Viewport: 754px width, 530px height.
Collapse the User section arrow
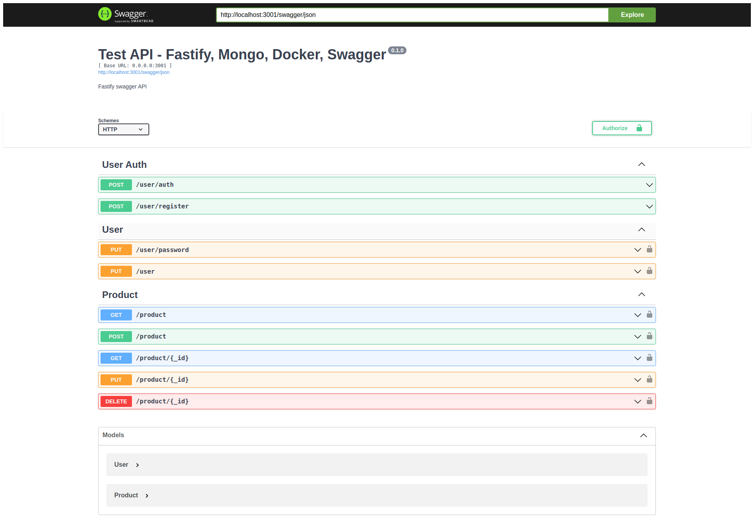pyautogui.click(x=641, y=230)
